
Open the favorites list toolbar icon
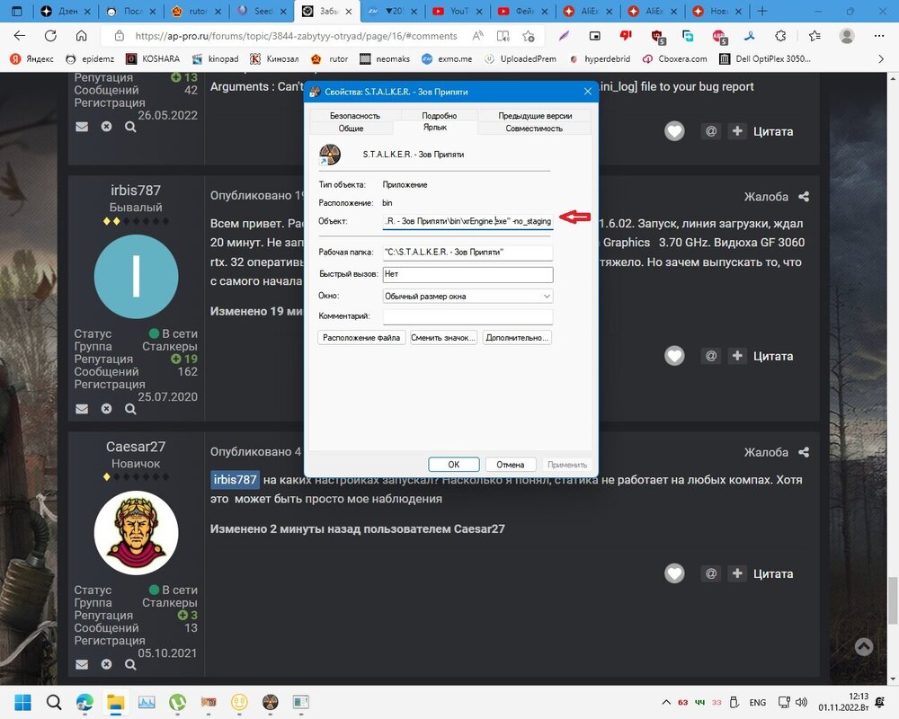click(814, 36)
